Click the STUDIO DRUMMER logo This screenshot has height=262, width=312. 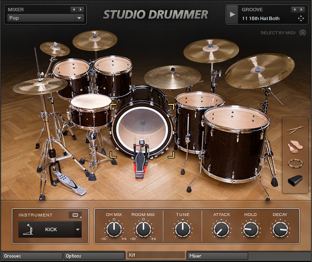click(x=156, y=15)
